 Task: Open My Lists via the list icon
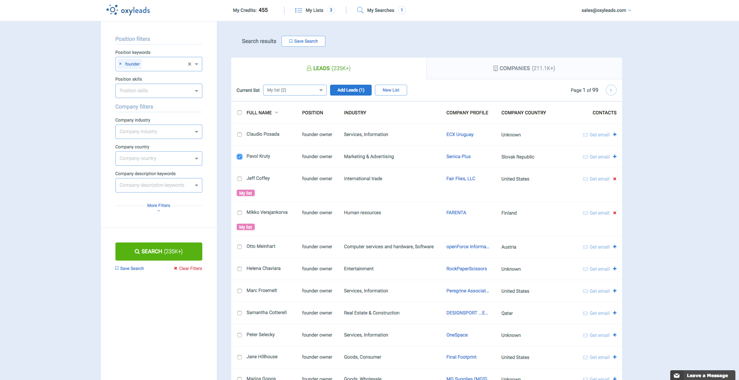(299, 10)
